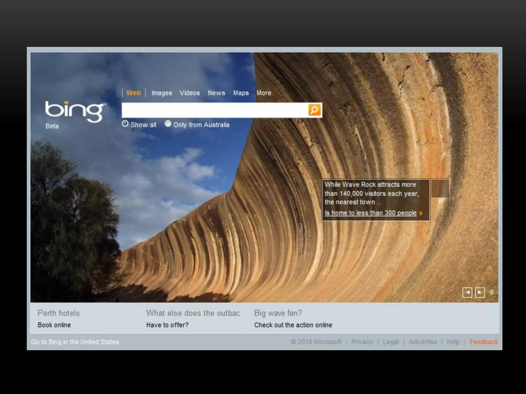Select 'Only from Australia' radio option
Image resolution: width=526 pixels, height=394 pixels.
click(168, 124)
